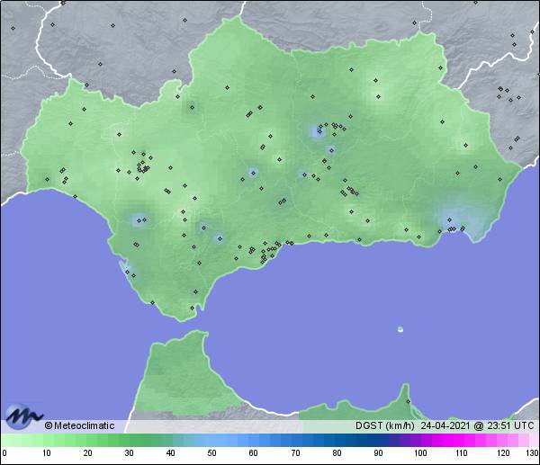
Task: Click the 50 value on the scale
Action: click(211, 453)
